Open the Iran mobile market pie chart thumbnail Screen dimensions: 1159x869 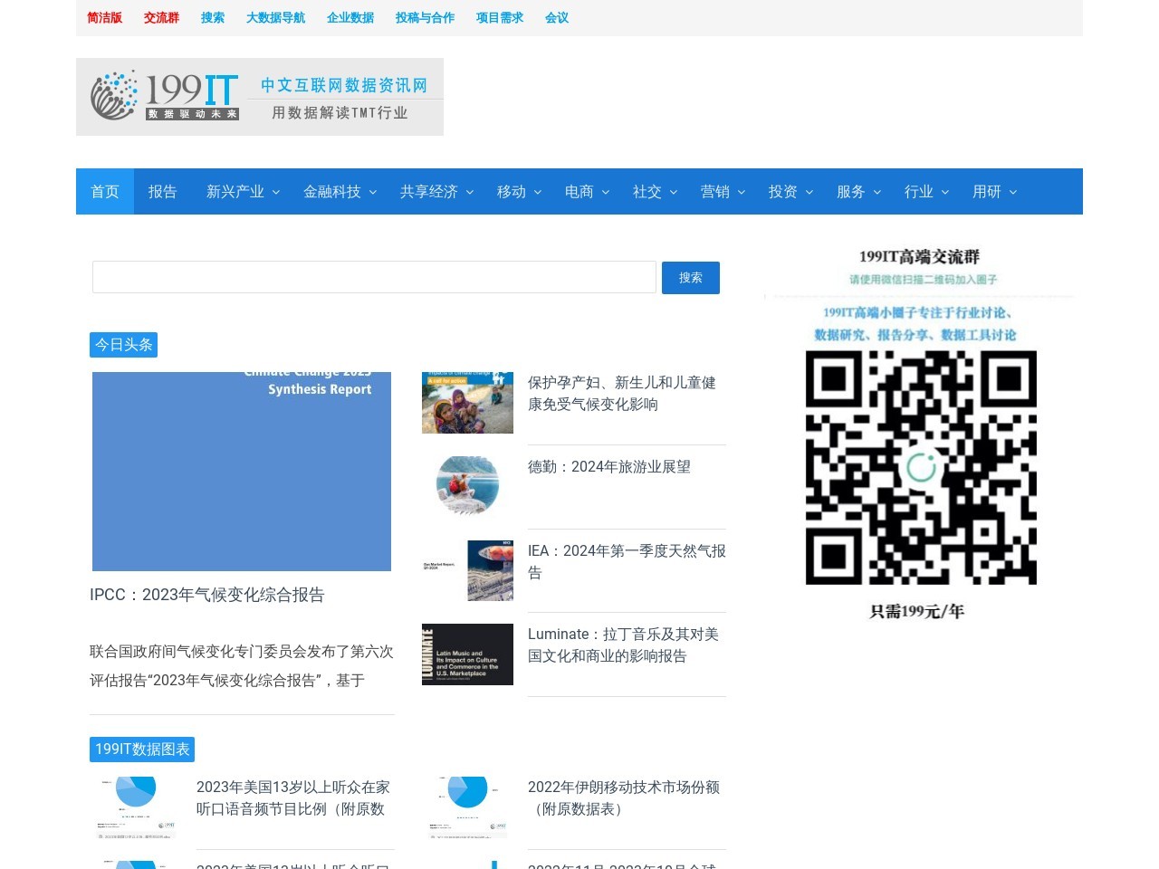[467, 807]
